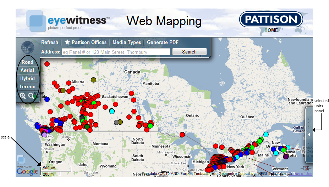329x187 pixels.
Task: Click the Web Mapping title text
Action: coord(164,21)
